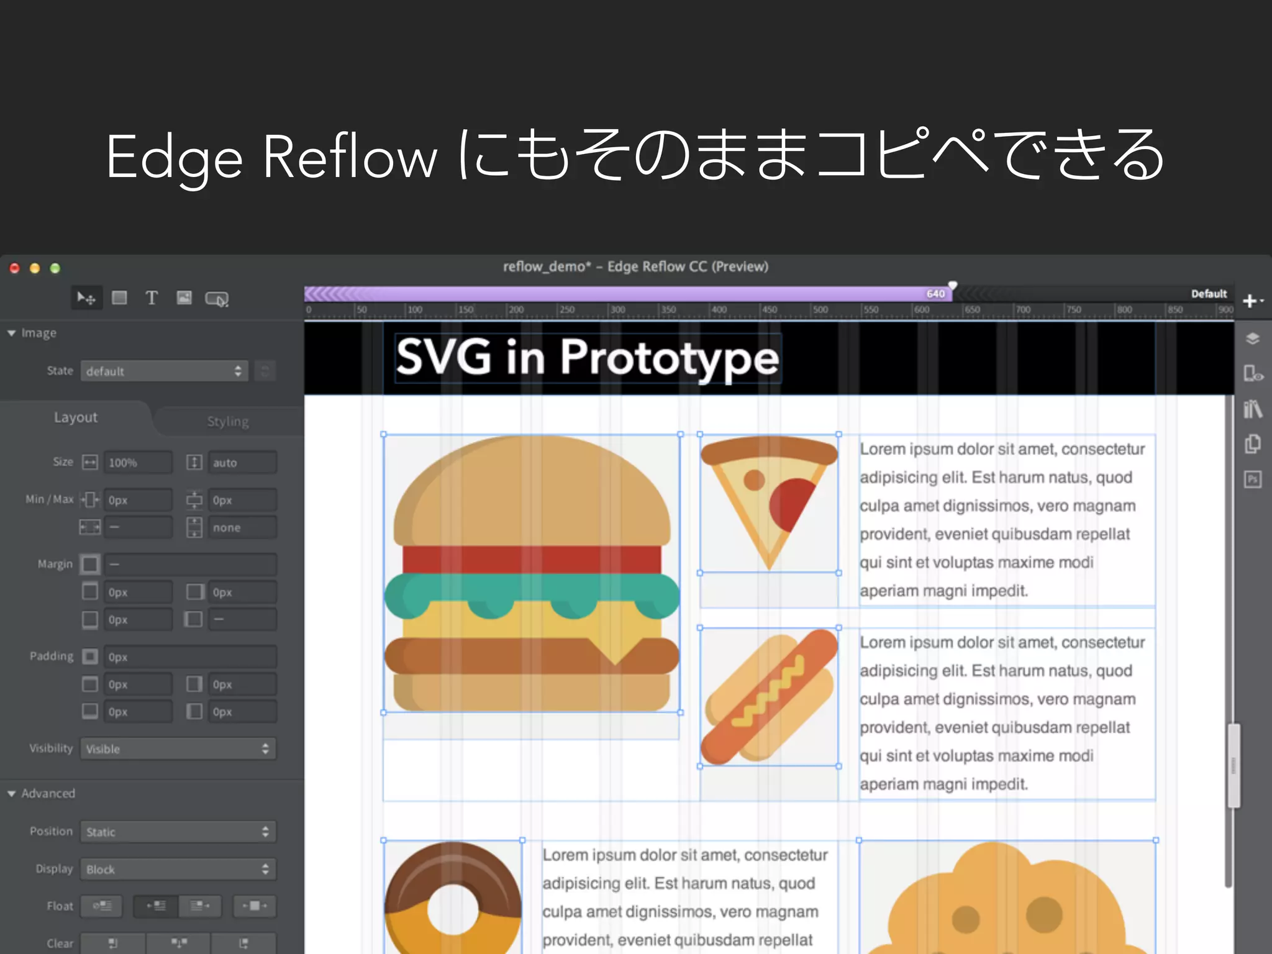The image size is (1272, 954).
Task: Click the bottom Padding icon
Action: [x=90, y=711]
